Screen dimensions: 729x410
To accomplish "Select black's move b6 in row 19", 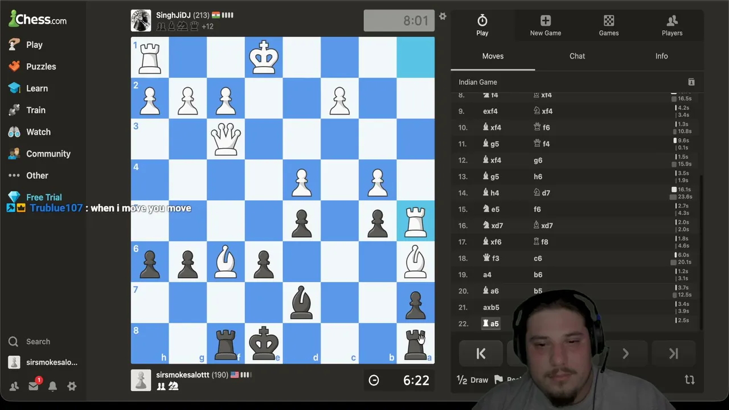I will coord(538,274).
